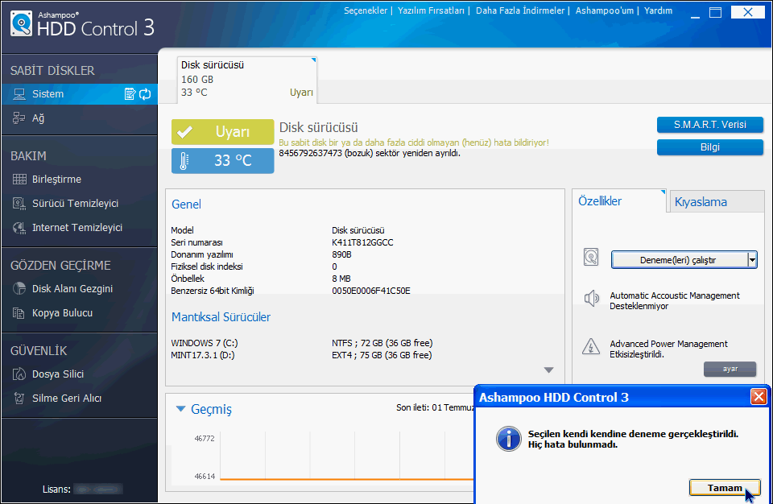Image resolution: width=773 pixels, height=504 pixels.
Task: Click the NTFS ; 72 GB (36 GB free) text
Action: pos(382,343)
